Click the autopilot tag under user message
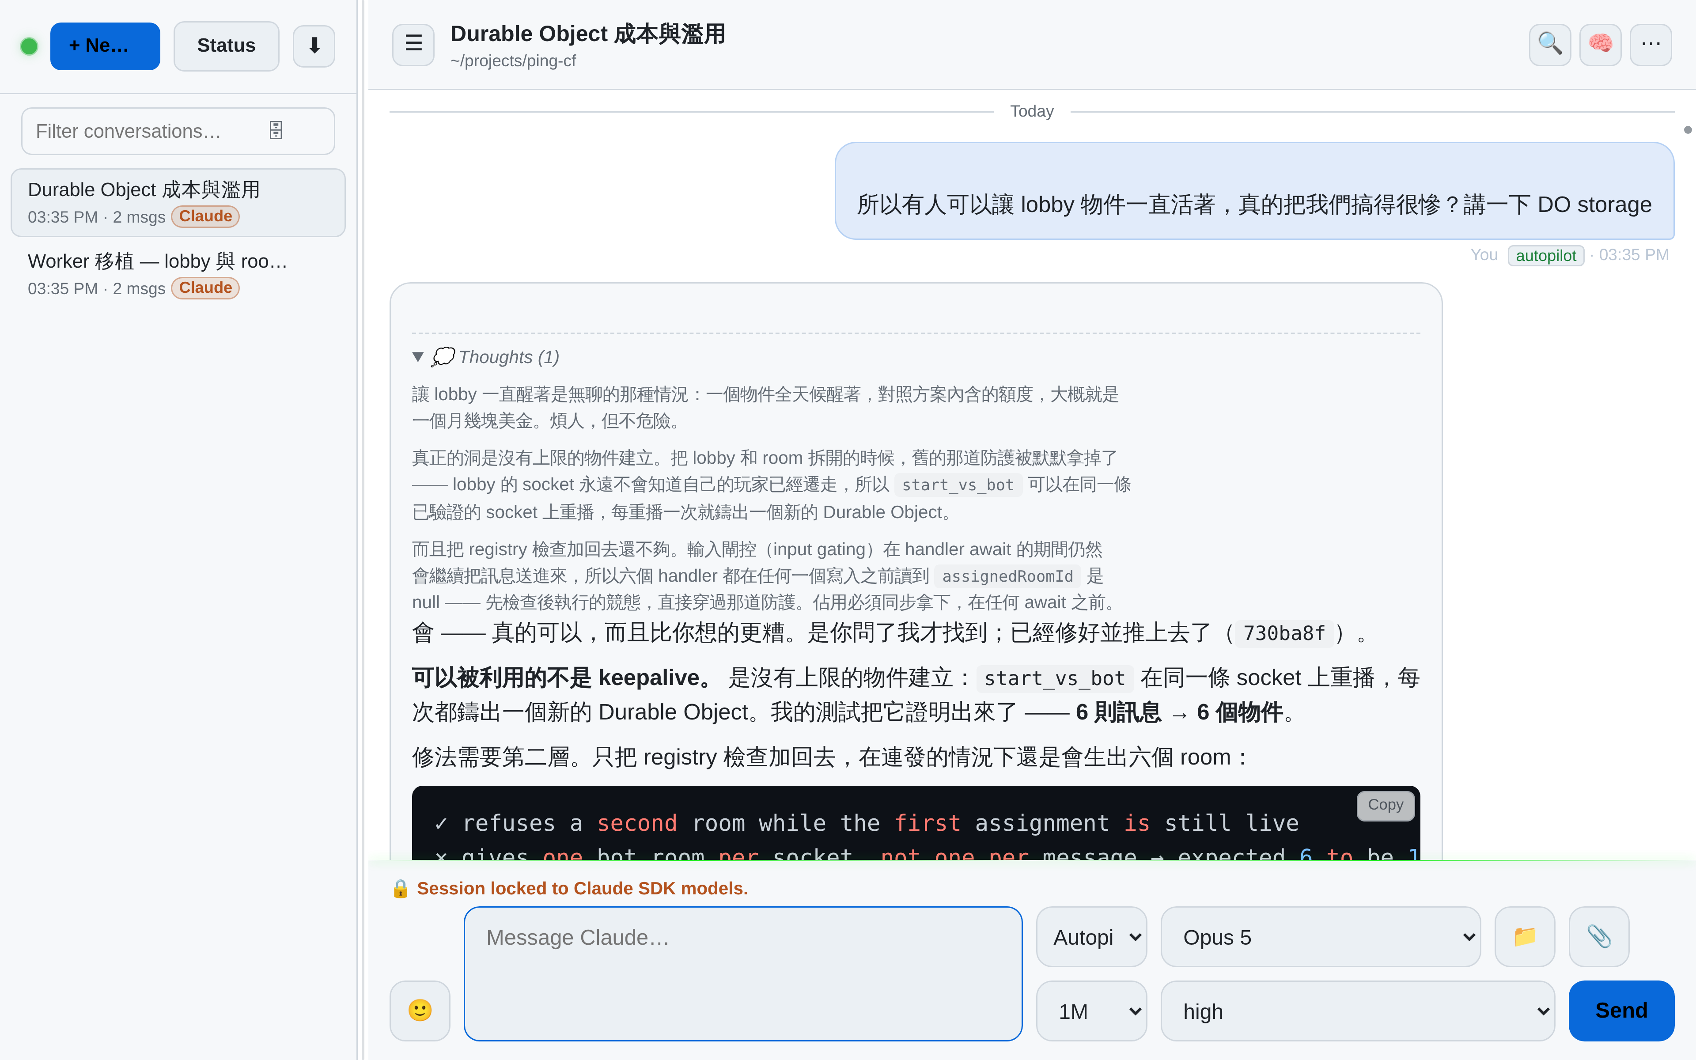Screen dimensions: 1696x1060 (1545, 256)
